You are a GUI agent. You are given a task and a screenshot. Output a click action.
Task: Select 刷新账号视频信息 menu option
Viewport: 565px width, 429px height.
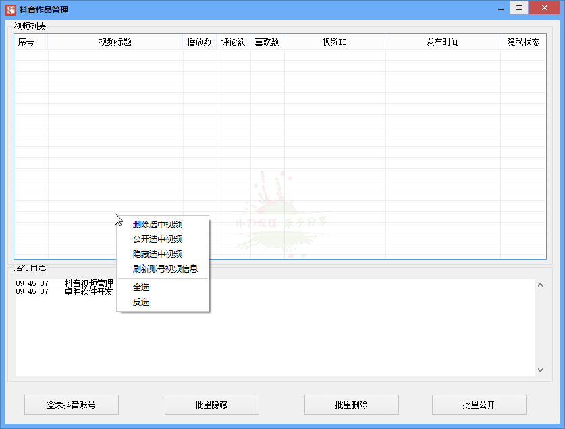point(165,269)
